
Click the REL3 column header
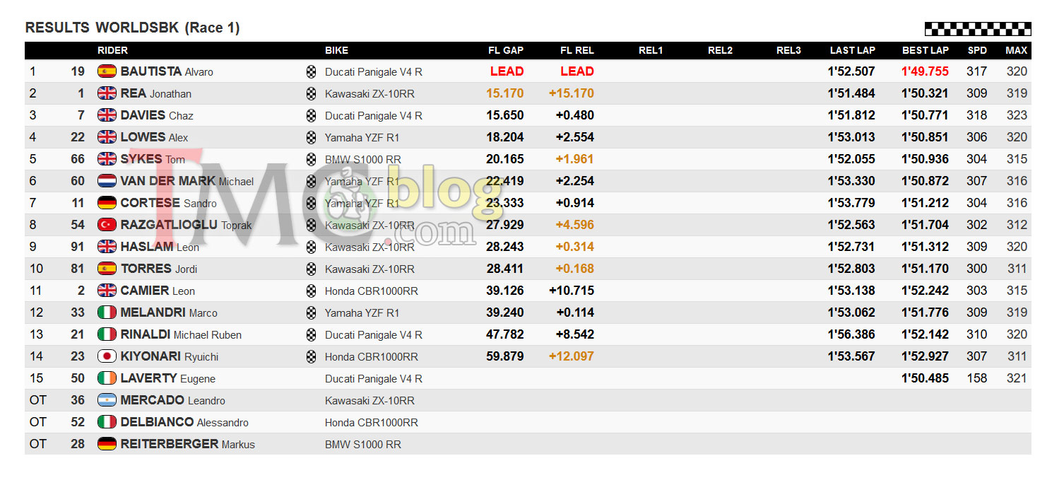click(x=788, y=50)
